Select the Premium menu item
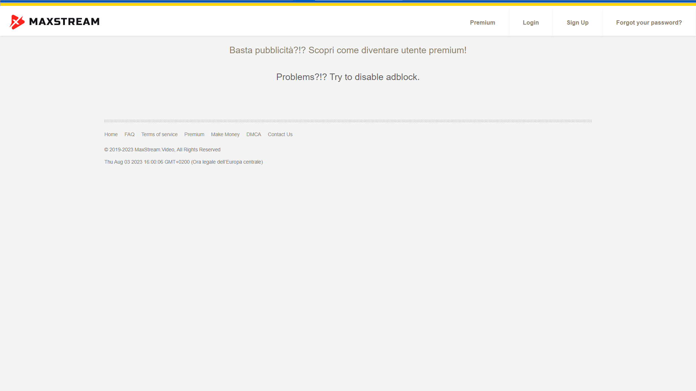696x391 pixels. 482,22
